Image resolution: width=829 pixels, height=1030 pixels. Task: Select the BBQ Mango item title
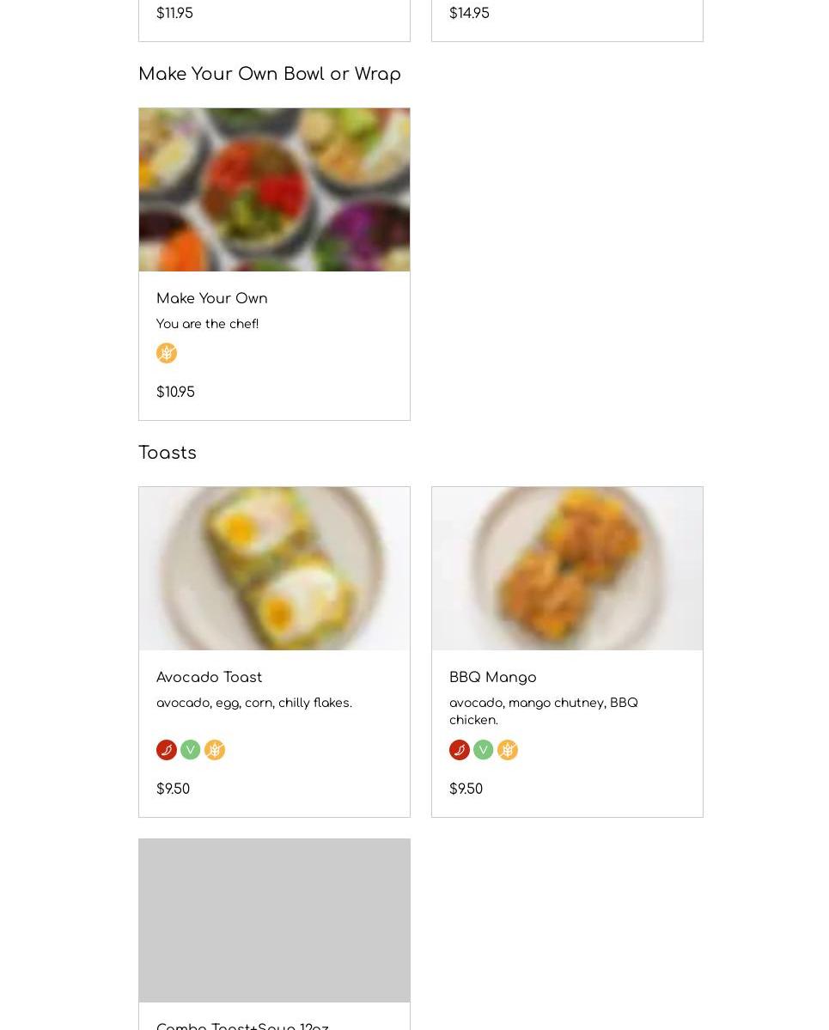[493, 678]
